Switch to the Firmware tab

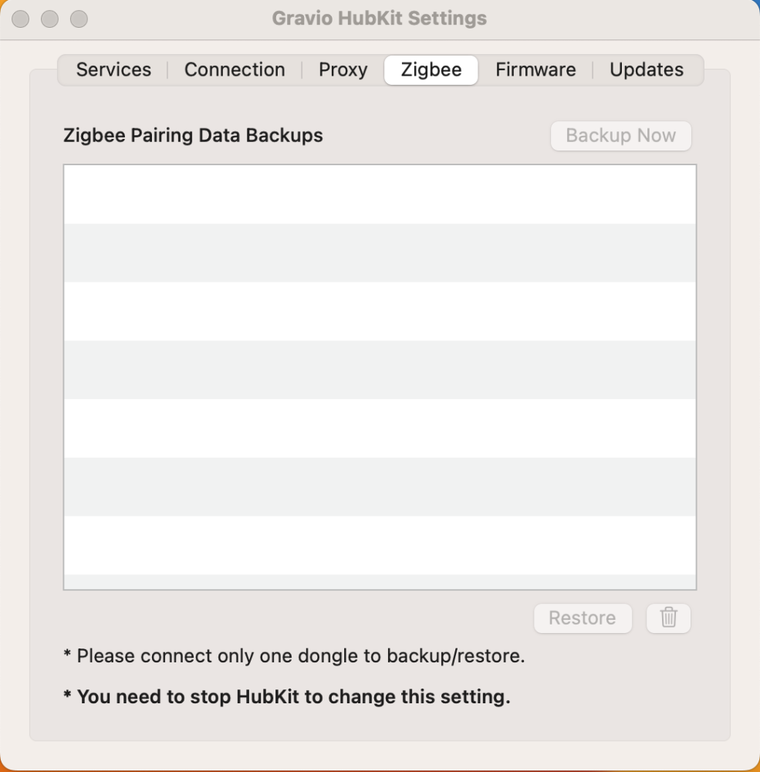click(535, 69)
